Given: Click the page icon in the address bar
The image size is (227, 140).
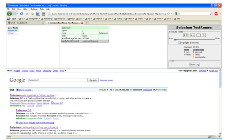Looking at the screenshot, I should tap(49, 14).
